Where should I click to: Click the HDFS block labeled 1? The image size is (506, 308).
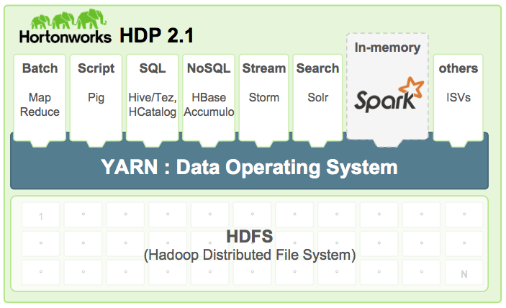[40, 217]
